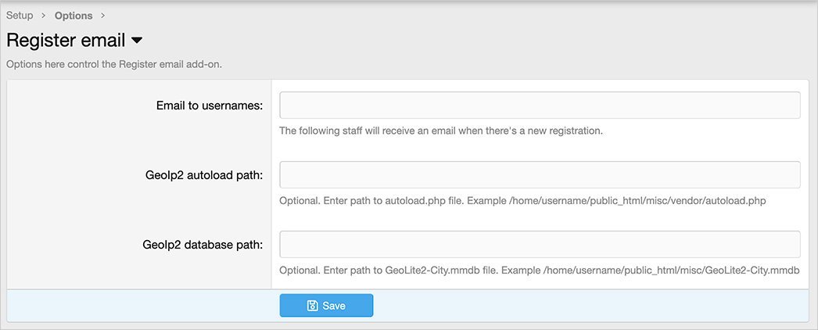This screenshot has width=818, height=330.
Task: Click the GeoIp2 autoload path label
Action: [204, 176]
